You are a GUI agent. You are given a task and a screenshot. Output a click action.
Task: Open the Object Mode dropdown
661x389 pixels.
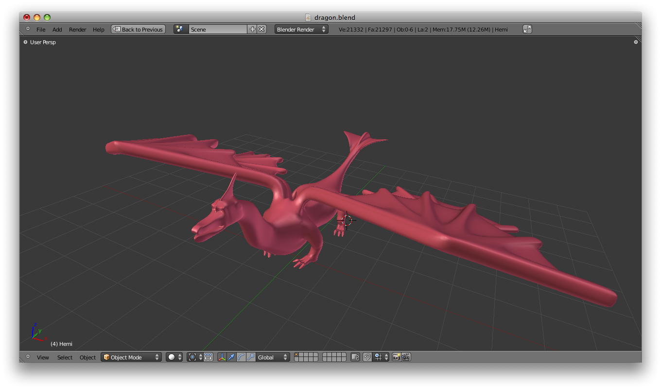click(x=130, y=357)
